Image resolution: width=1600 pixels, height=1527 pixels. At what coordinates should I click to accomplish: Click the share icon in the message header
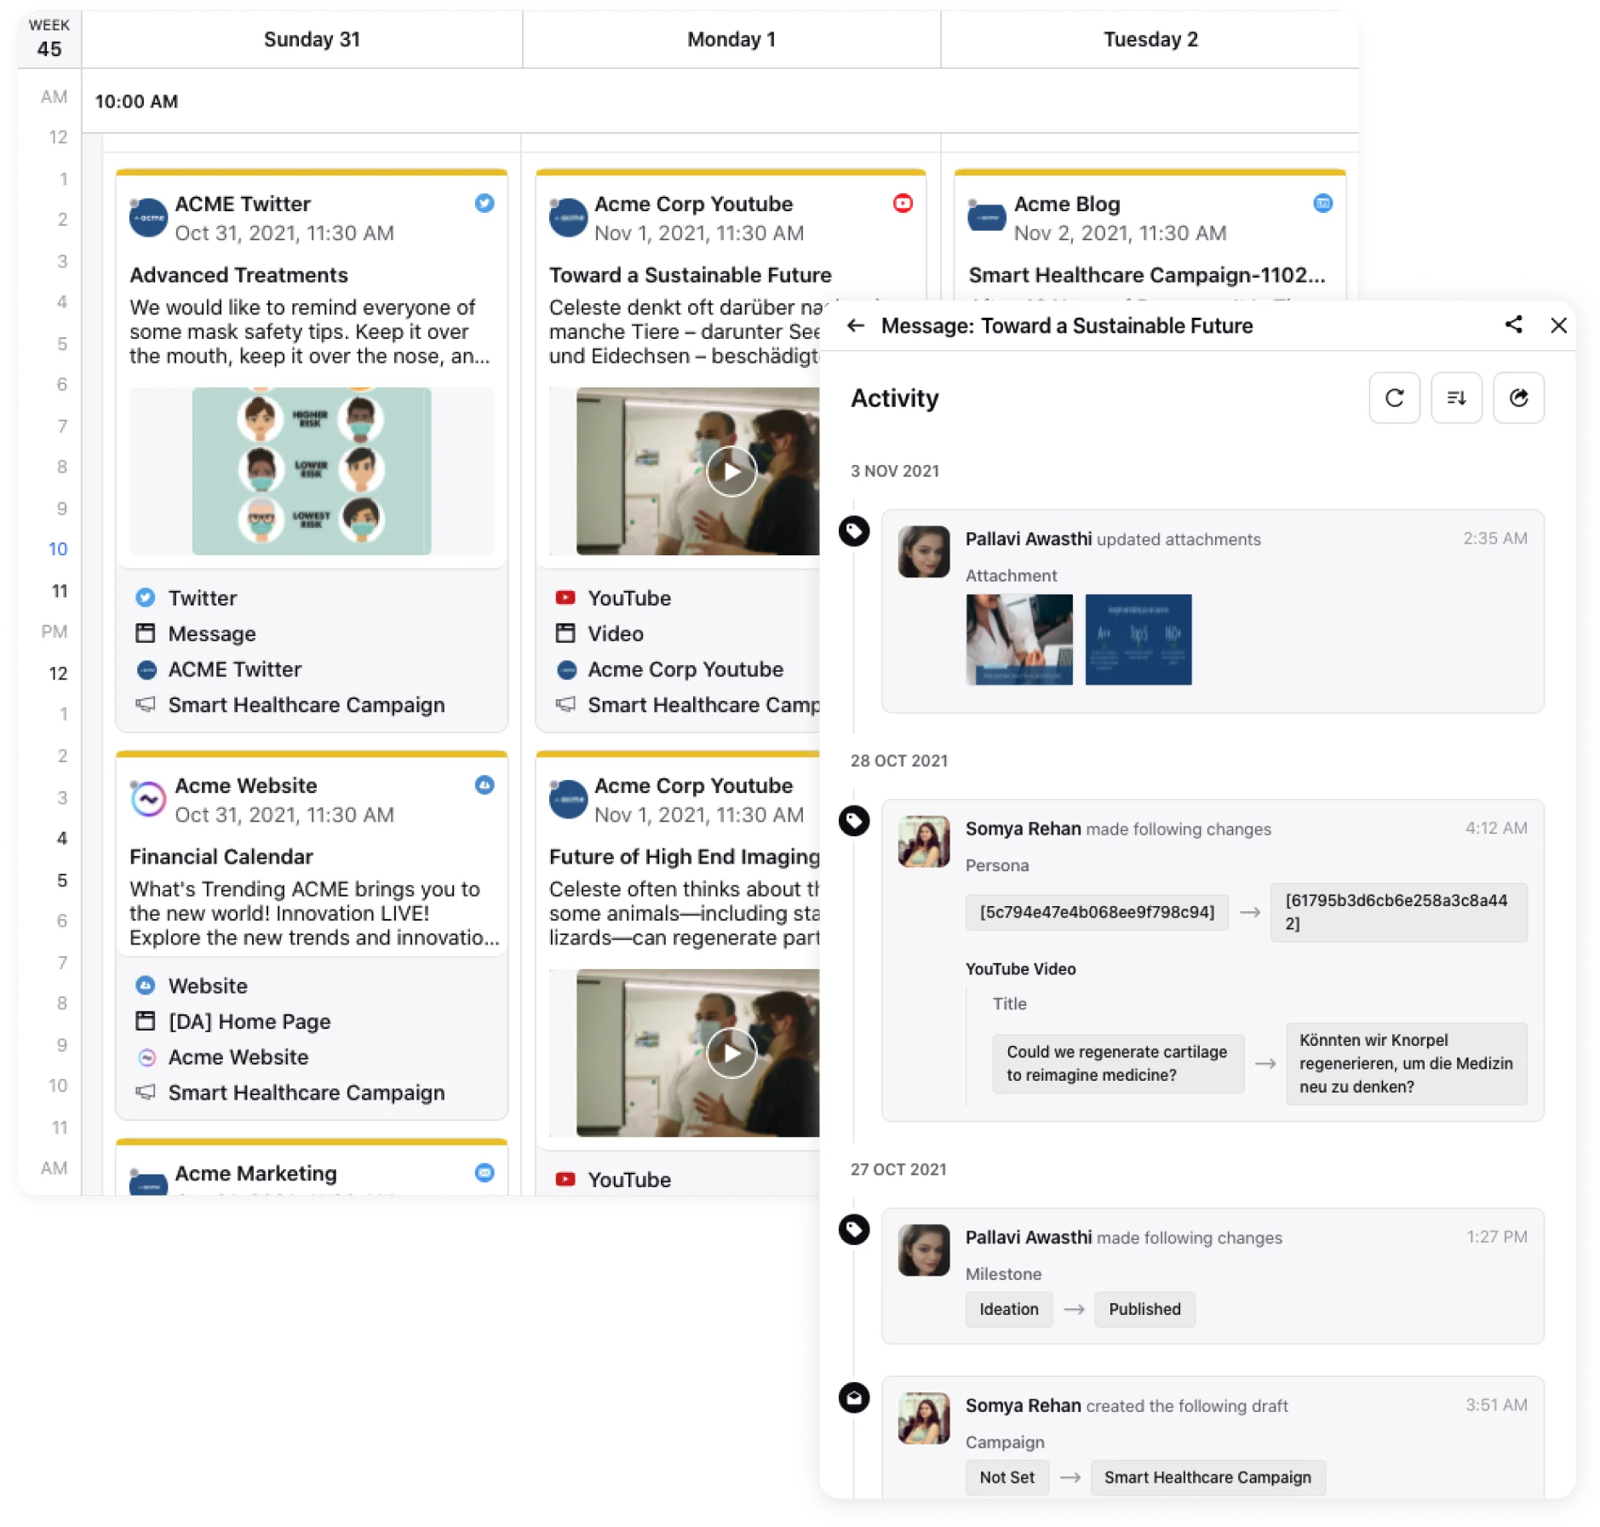1514,325
